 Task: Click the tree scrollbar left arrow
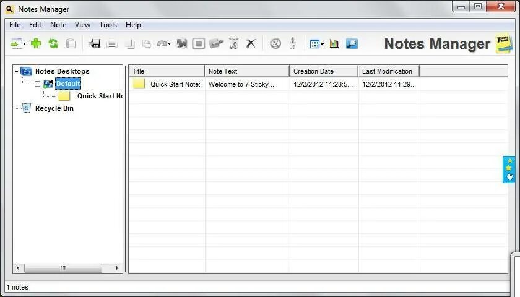pyautogui.click(x=18, y=268)
